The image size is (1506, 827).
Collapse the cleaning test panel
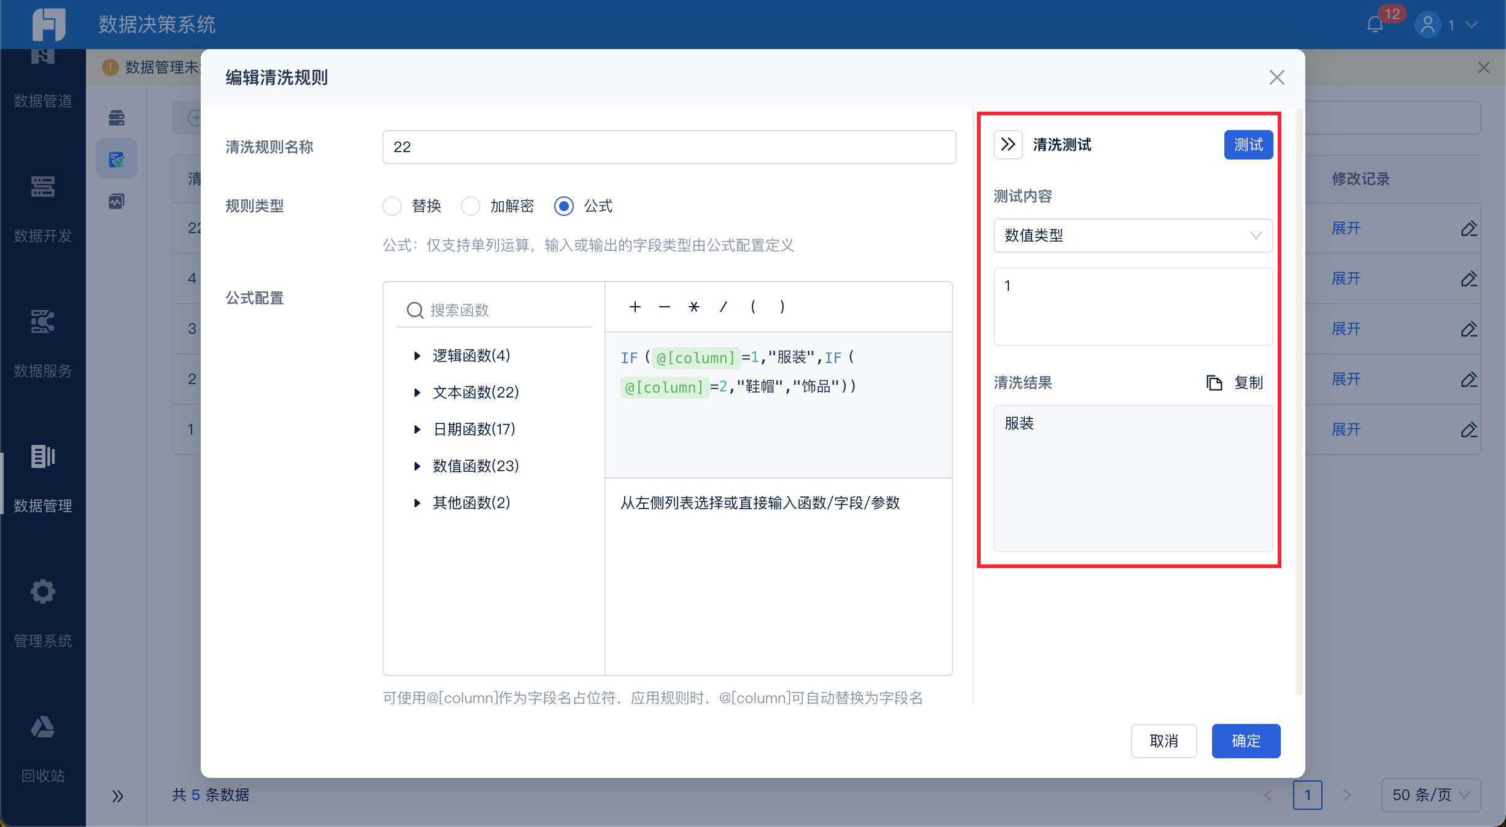tap(1008, 145)
